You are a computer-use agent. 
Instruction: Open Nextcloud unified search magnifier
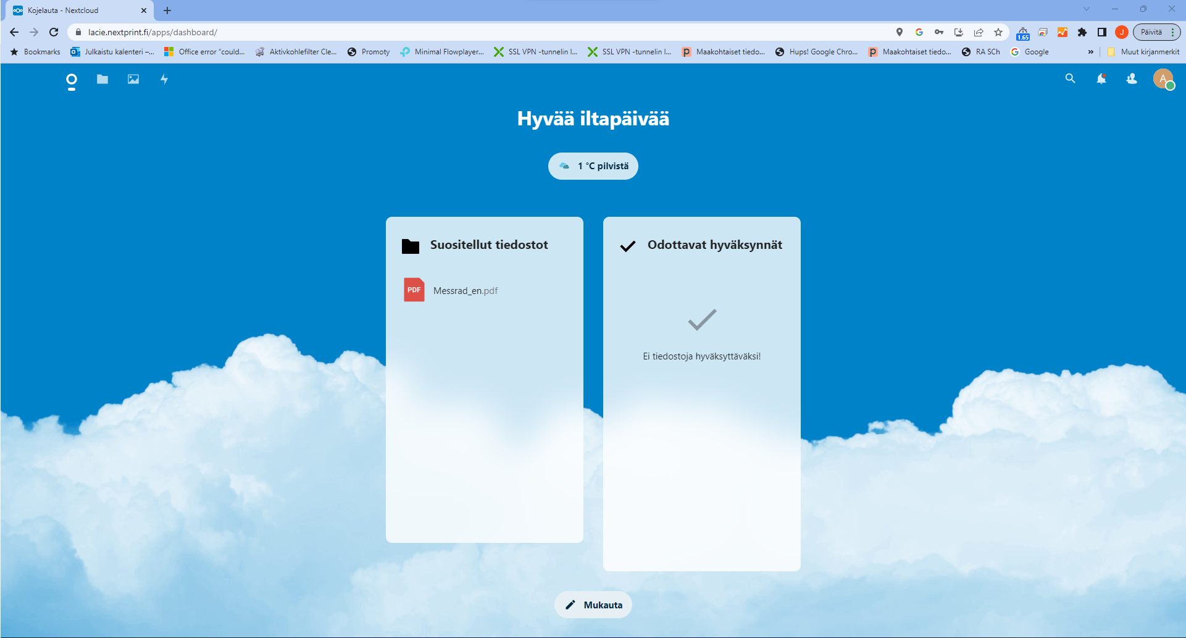click(x=1070, y=78)
